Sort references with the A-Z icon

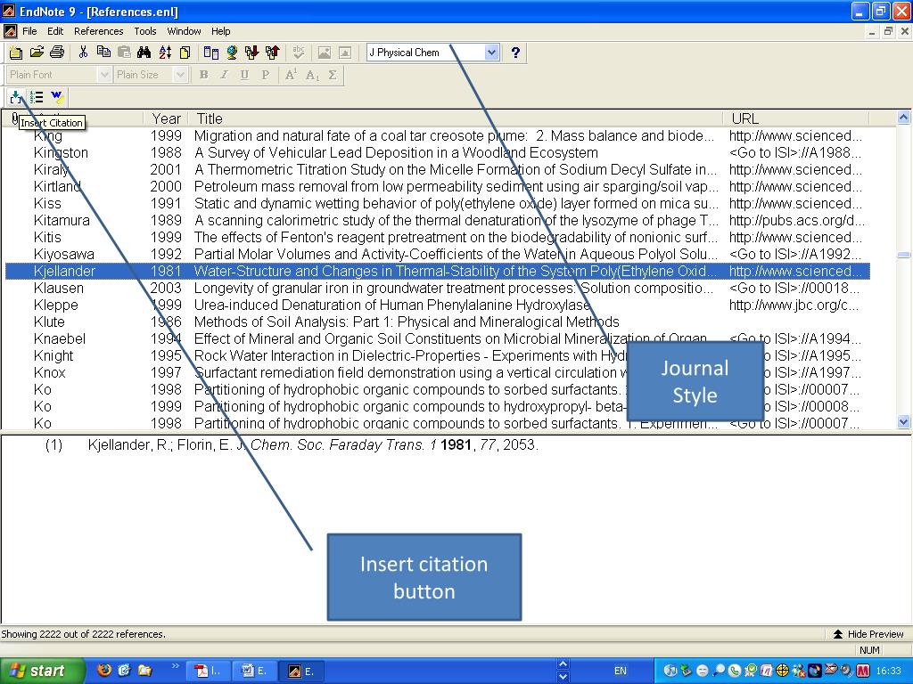165,53
